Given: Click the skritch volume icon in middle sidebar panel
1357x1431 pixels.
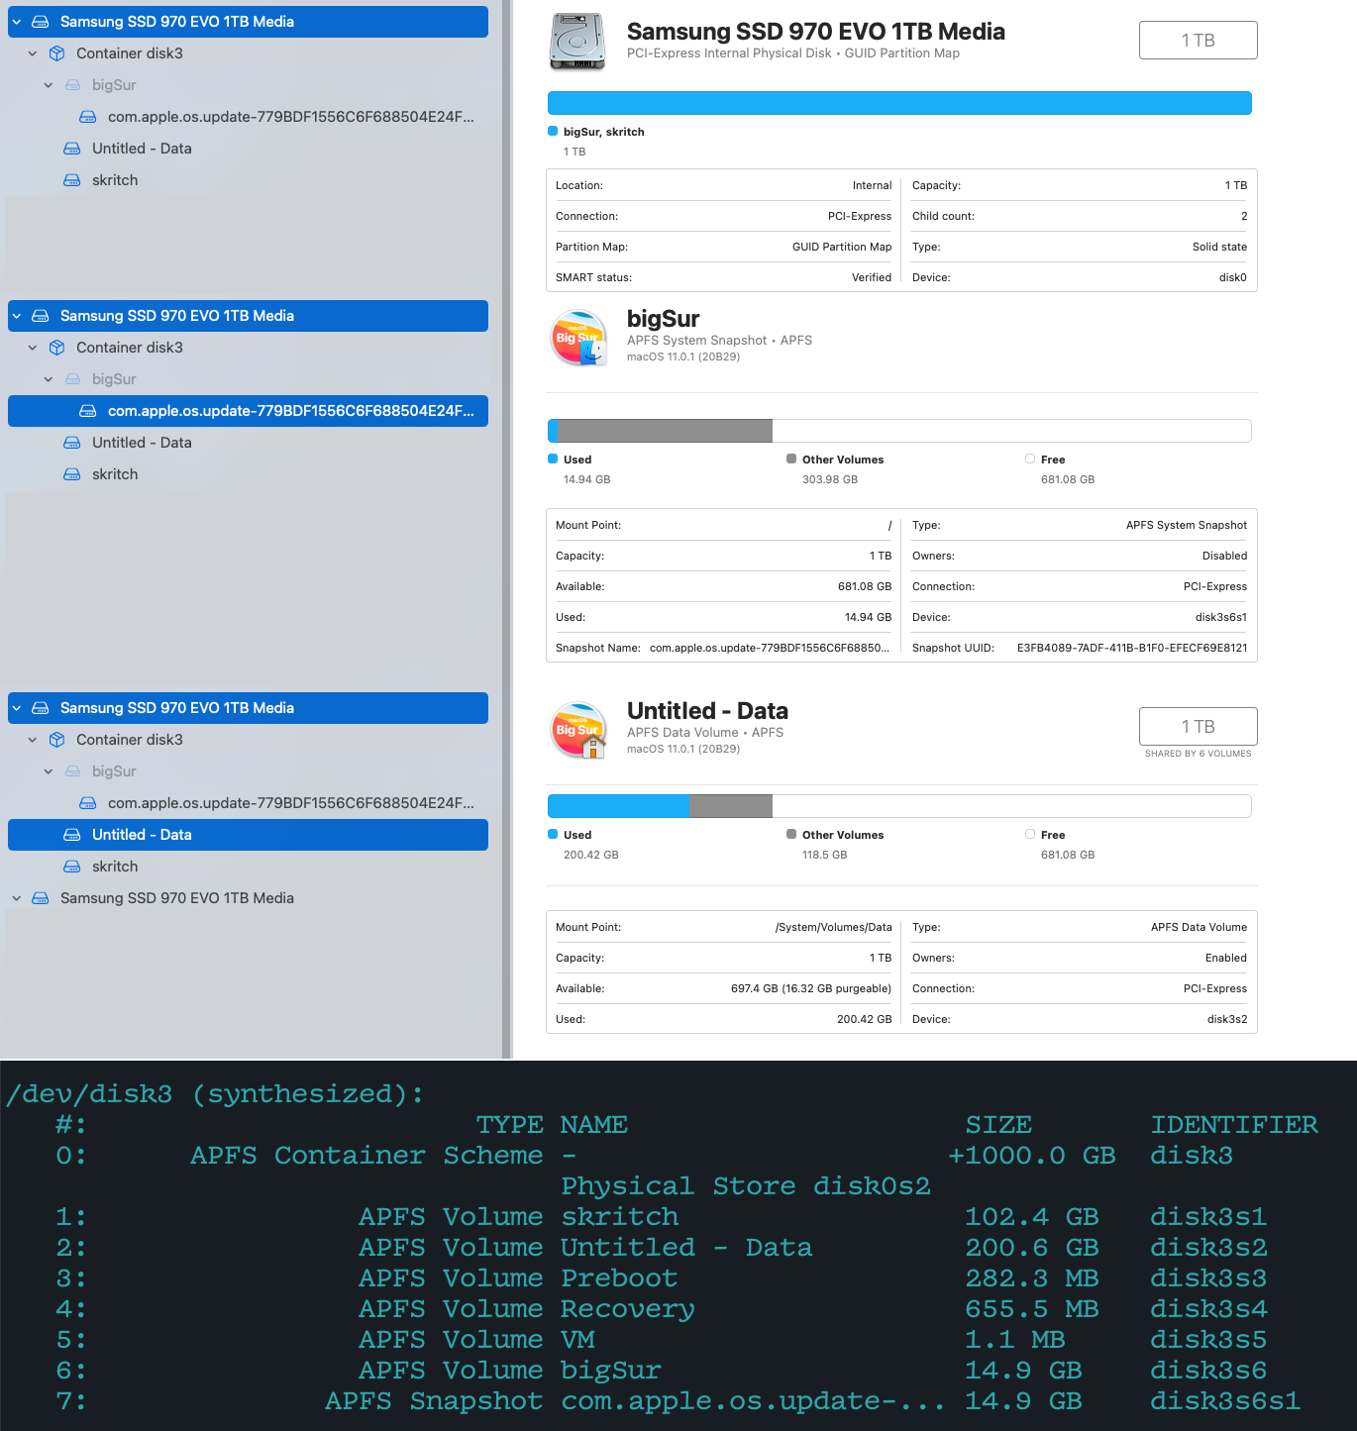Looking at the screenshot, I should pos(72,474).
